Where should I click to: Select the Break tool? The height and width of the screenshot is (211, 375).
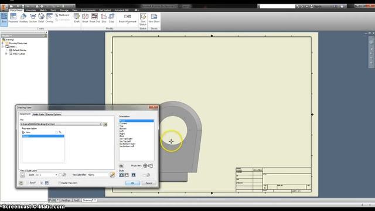(85, 18)
